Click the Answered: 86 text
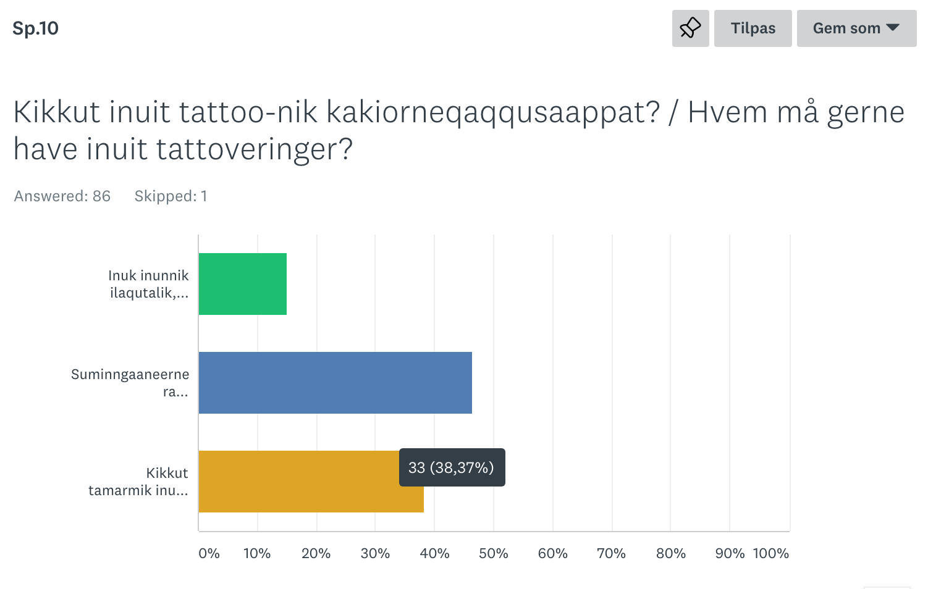The image size is (928, 589). tap(62, 196)
